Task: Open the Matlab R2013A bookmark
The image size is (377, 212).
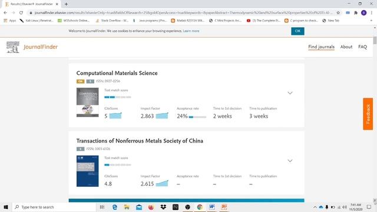Action: pyautogui.click(x=187, y=21)
